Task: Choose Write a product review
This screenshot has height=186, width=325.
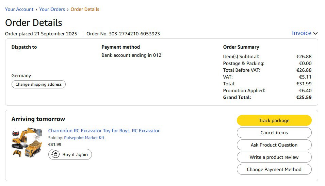Action: pyautogui.click(x=274, y=157)
